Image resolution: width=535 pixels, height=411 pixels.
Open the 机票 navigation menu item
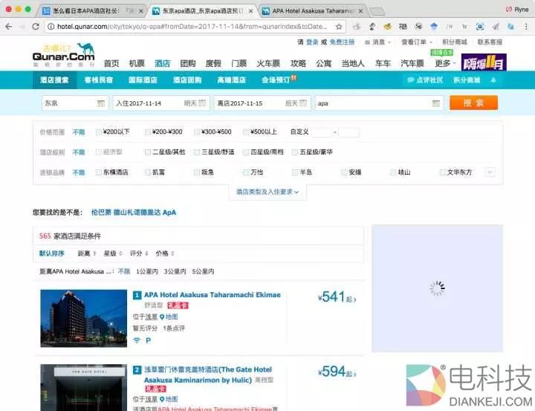click(137, 63)
